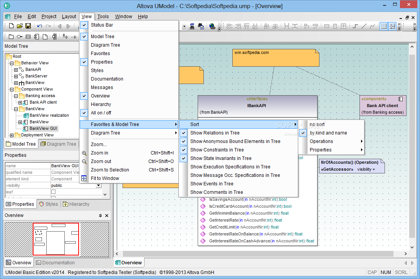Select the no sort option
The width and height of the screenshot is (420, 279).
coord(331,124)
